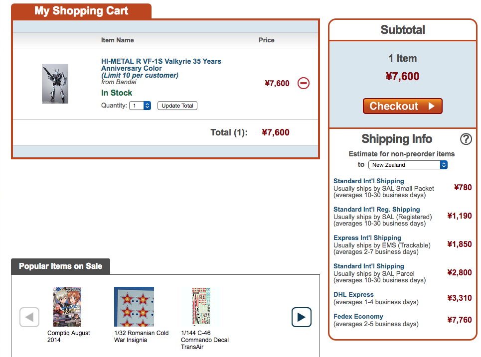This screenshot has width=481, height=357.
Task: Open HI-METAL R VF-1S Valkyrie product link
Action: [161, 65]
